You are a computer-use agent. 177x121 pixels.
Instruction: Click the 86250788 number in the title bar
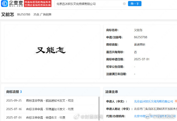(24, 15)
